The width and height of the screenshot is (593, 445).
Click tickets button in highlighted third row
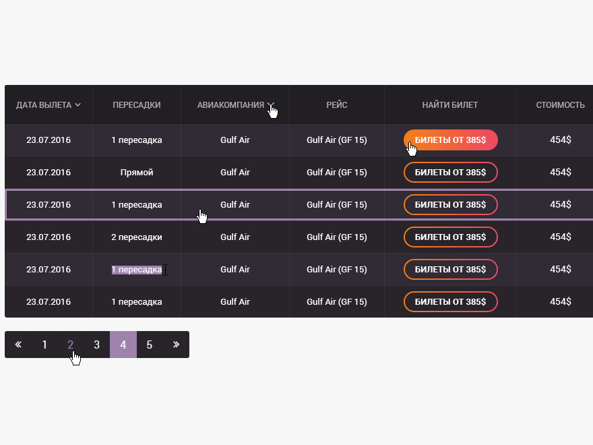pyautogui.click(x=450, y=205)
